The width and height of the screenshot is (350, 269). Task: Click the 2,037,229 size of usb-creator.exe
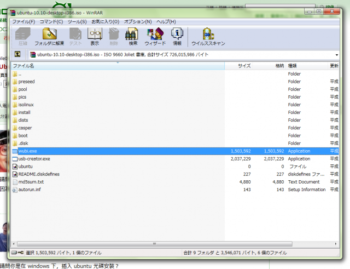241,159
